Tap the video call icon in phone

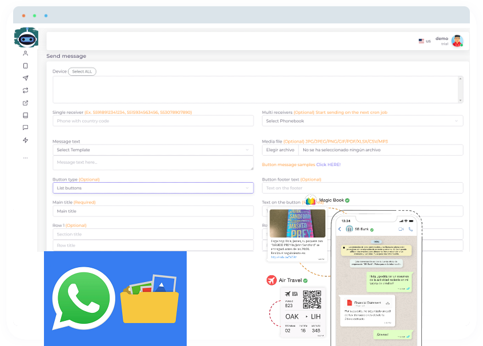click(x=401, y=229)
